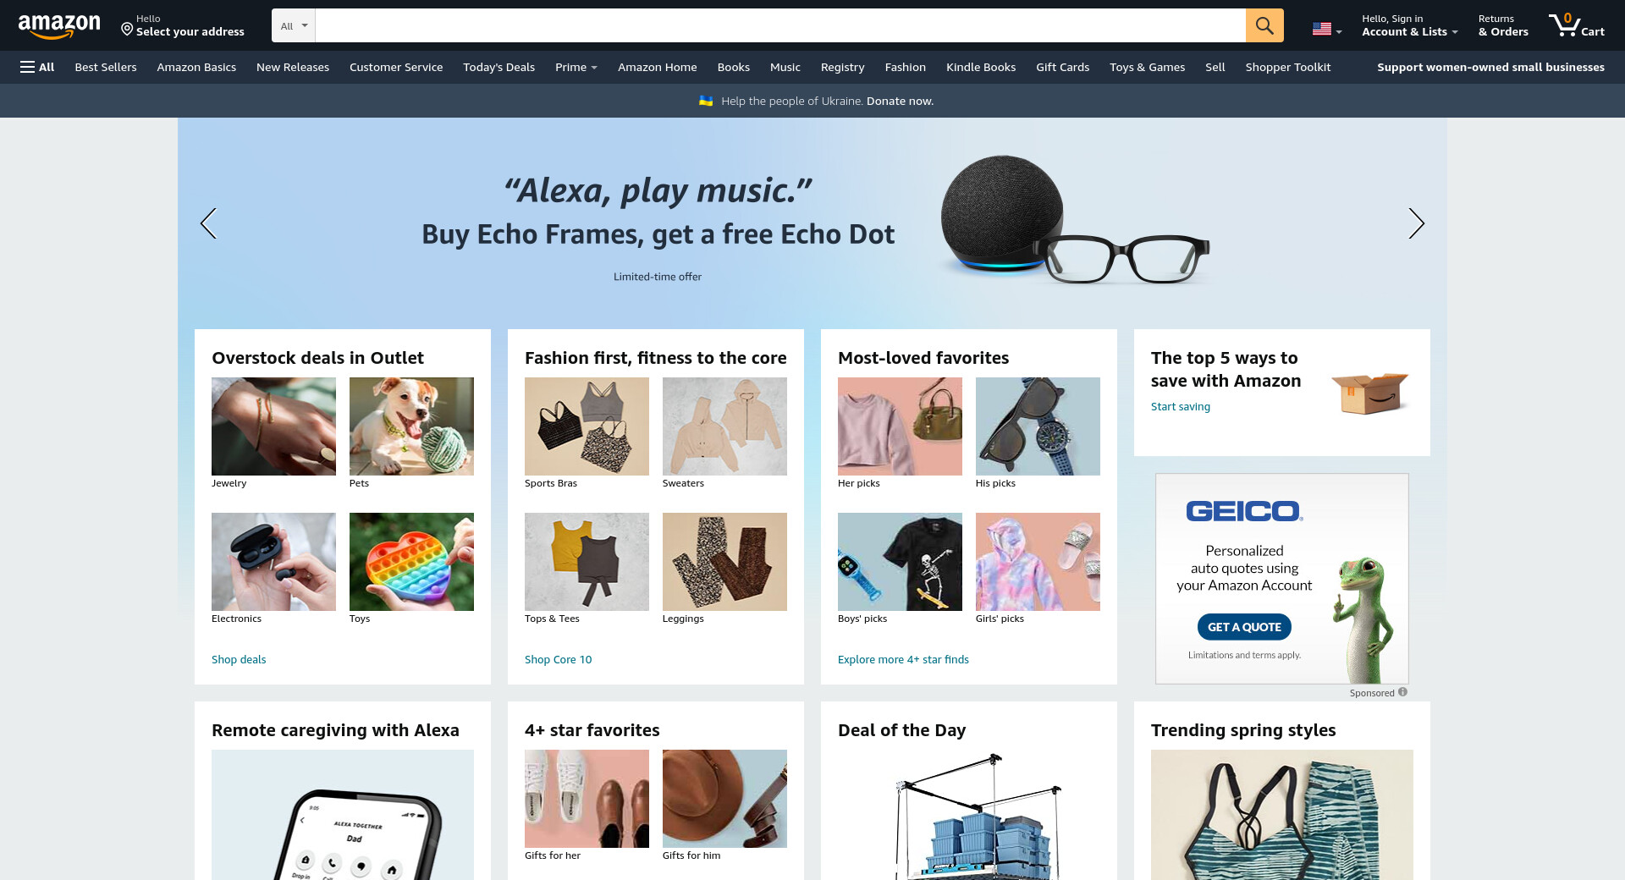The image size is (1625, 880).
Task: Follow the Shop deals link
Action: (239, 659)
